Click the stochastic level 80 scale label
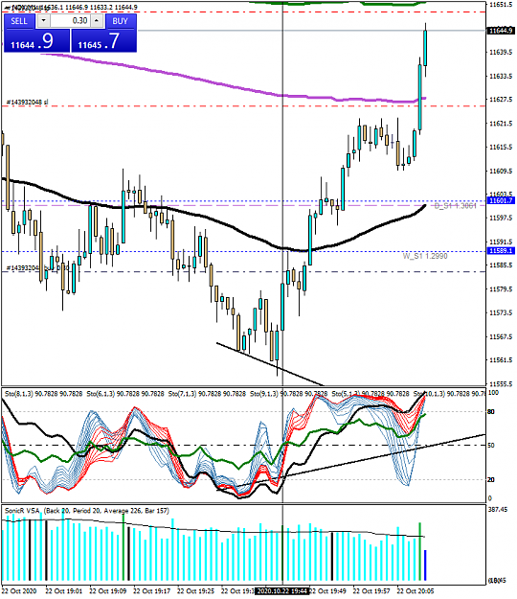517x599 pixels. [491, 412]
